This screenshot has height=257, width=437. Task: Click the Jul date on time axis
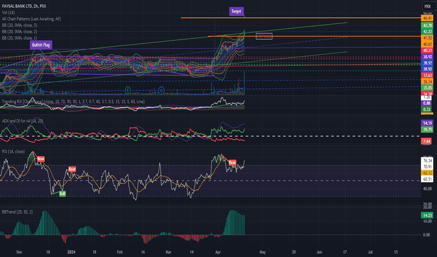click(370, 252)
